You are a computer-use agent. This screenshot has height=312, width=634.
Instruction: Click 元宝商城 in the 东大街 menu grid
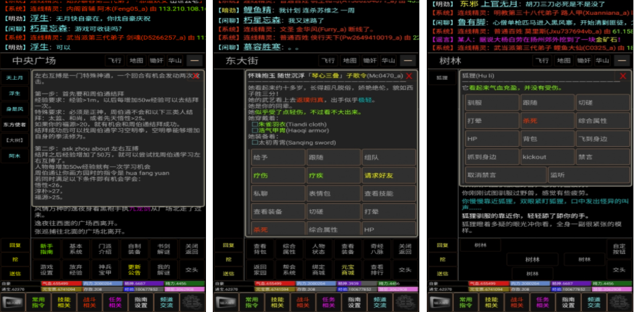click(x=348, y=269)
